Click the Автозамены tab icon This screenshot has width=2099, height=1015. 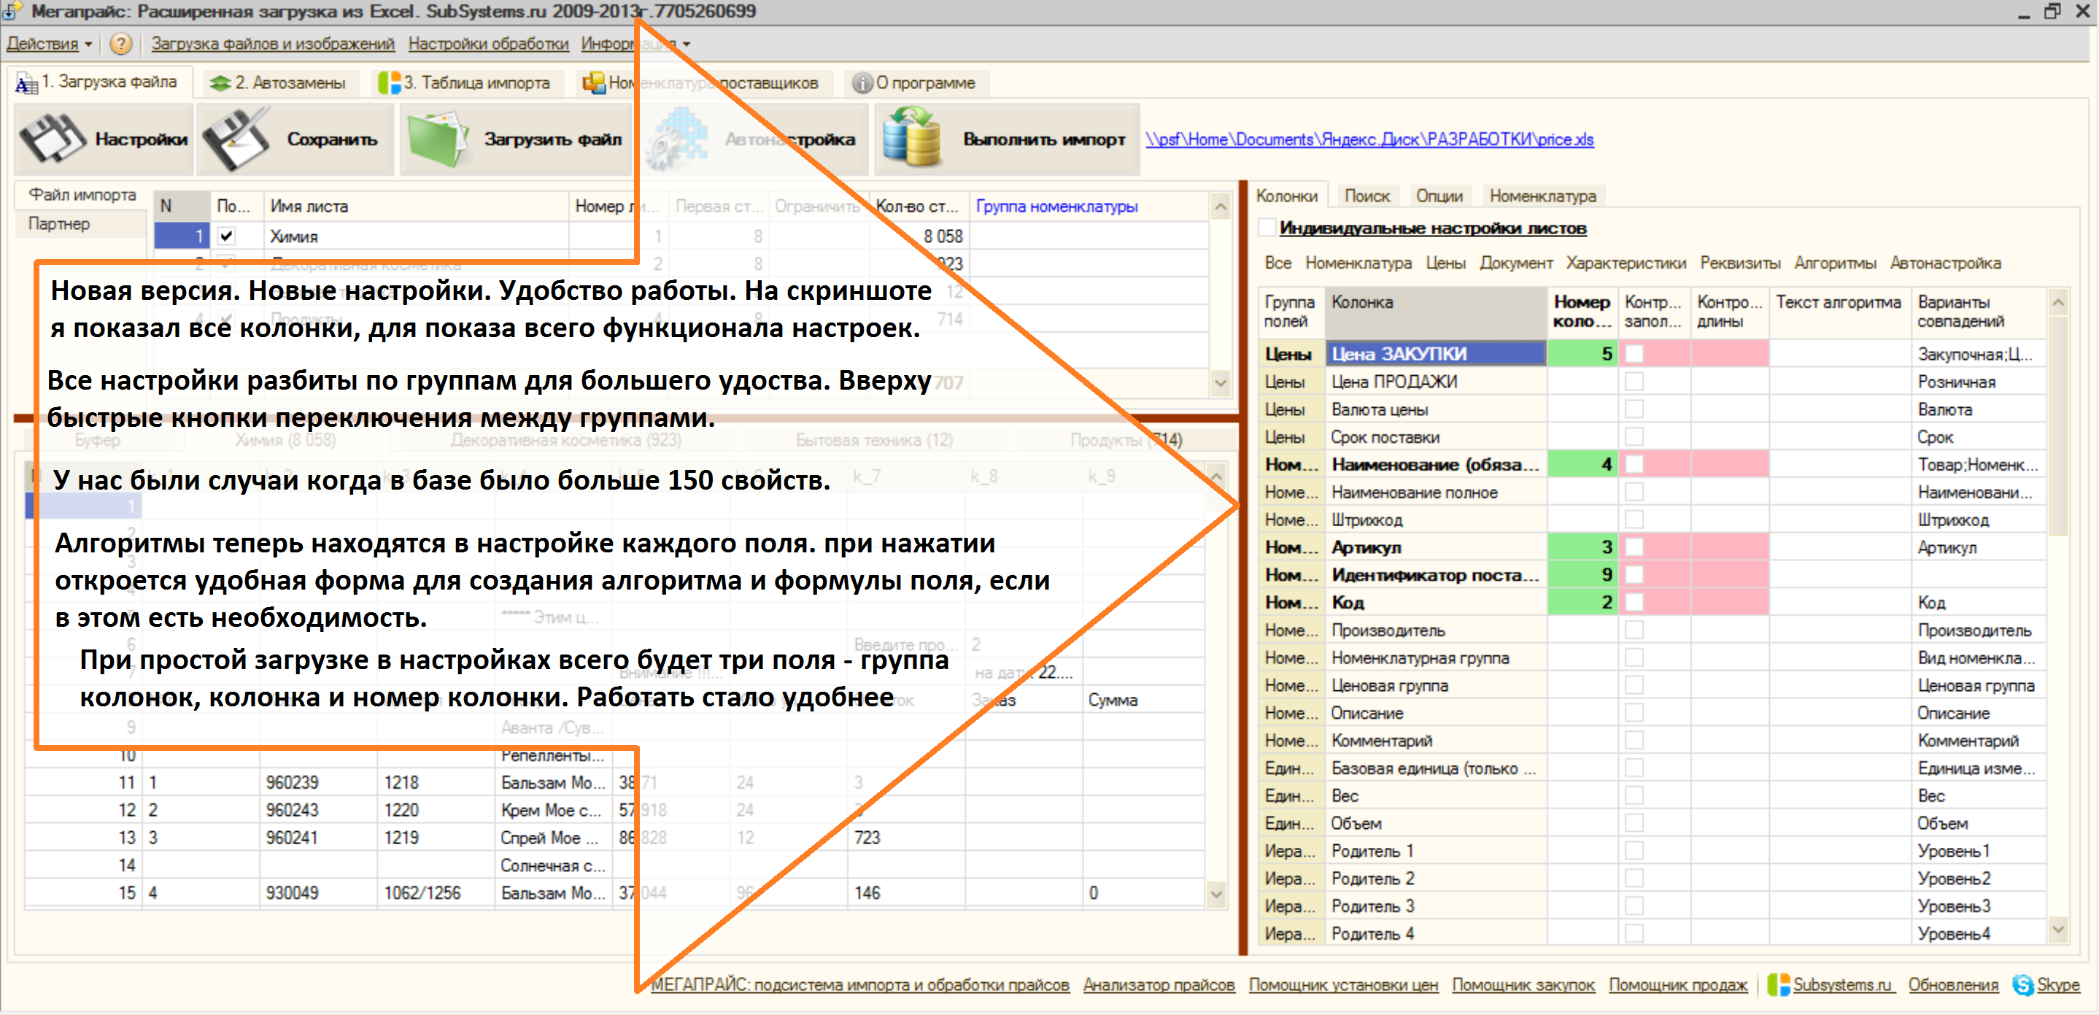tap(220, 83)
